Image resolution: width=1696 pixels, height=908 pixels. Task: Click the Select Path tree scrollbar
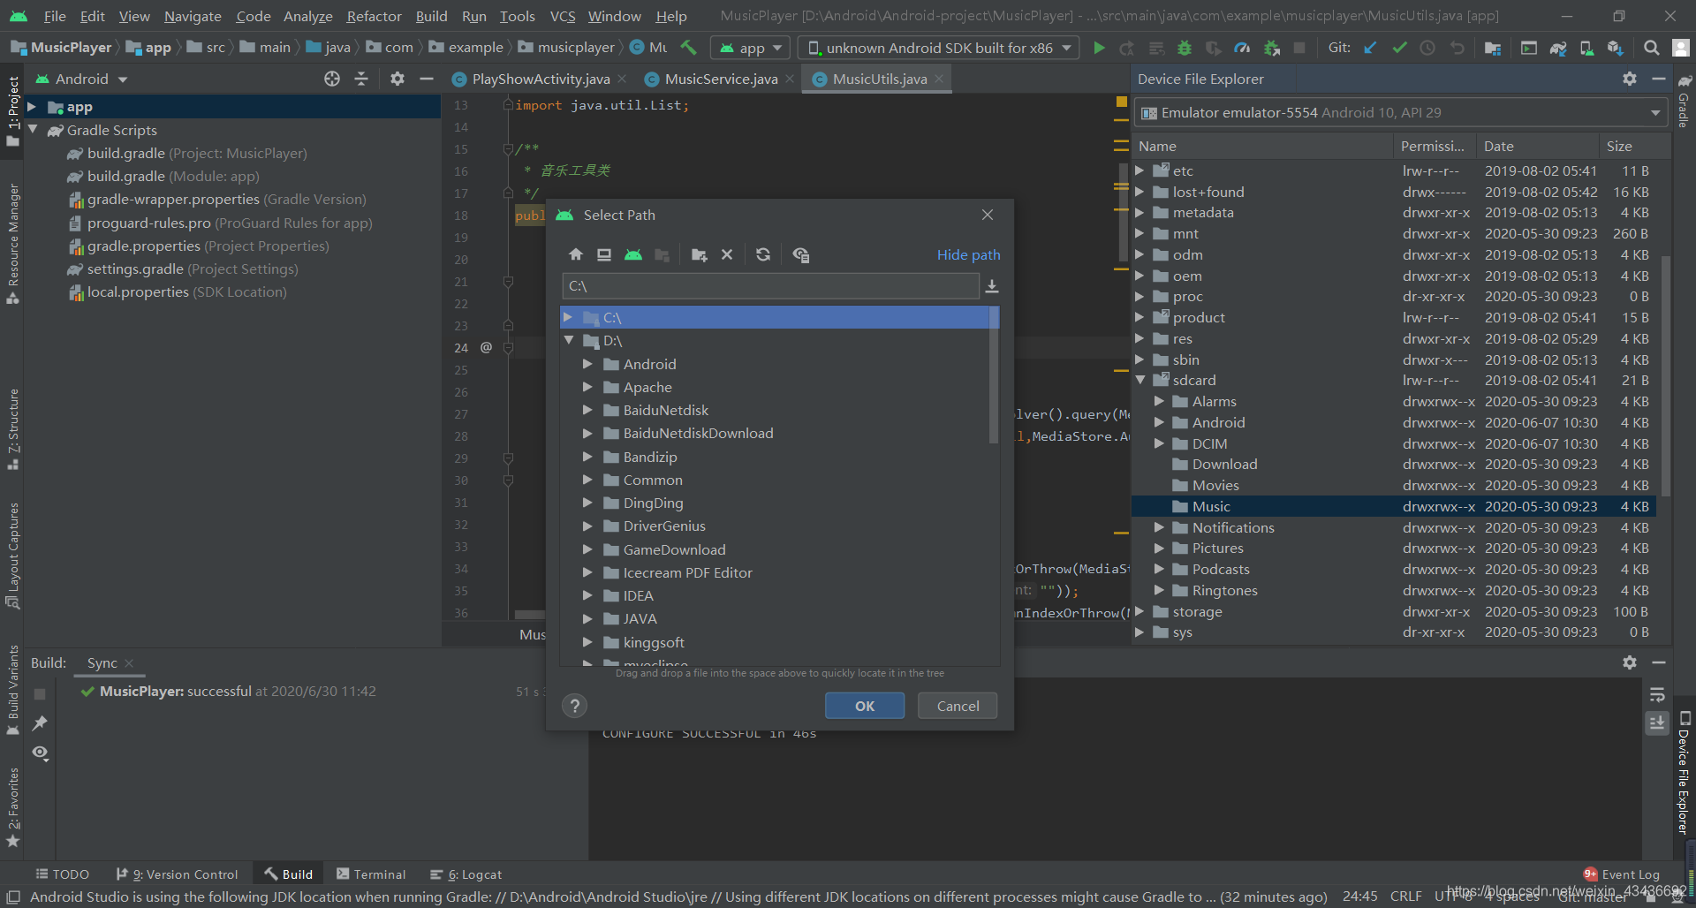point(994,376)
